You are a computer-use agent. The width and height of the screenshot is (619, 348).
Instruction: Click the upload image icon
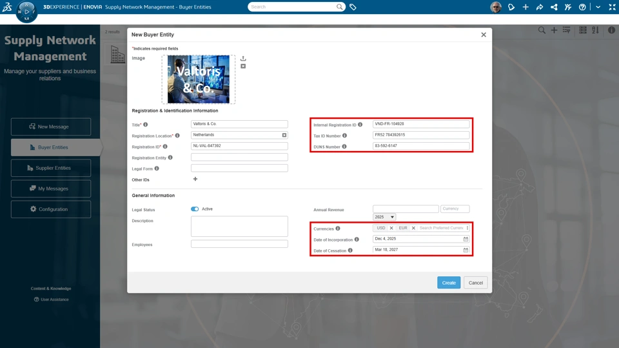[243, 58]
